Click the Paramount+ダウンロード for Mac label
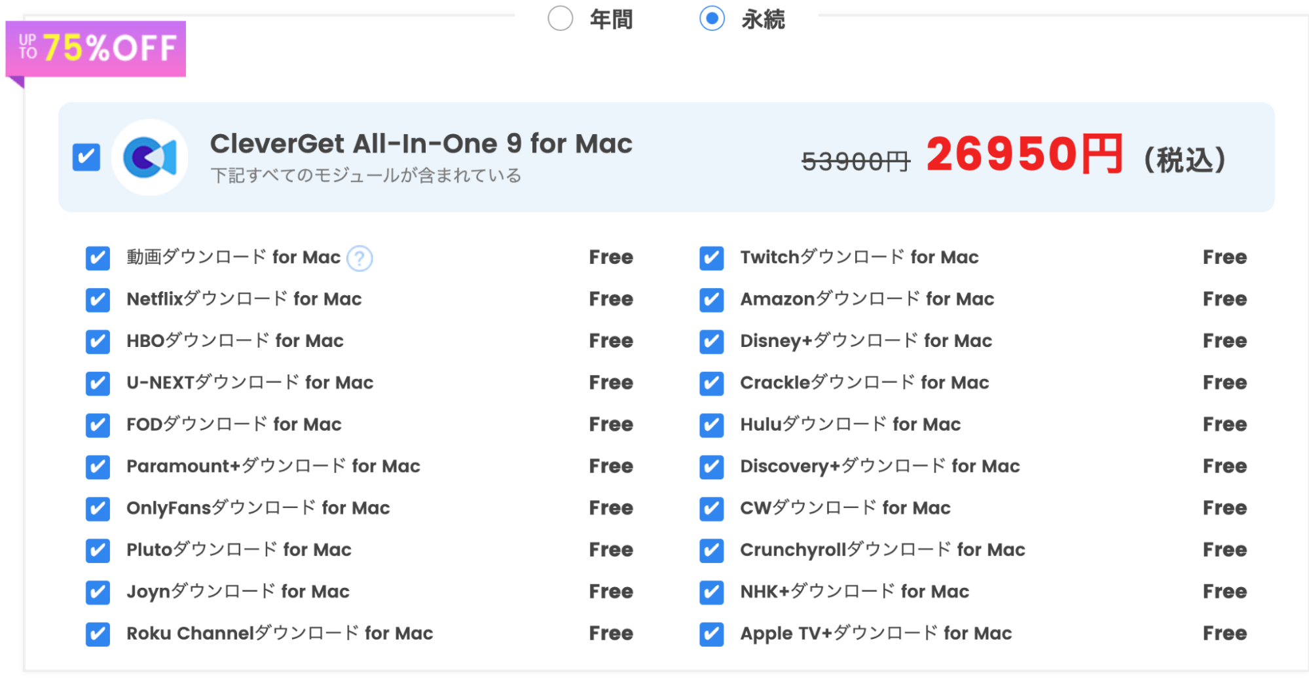 [273, 466]
